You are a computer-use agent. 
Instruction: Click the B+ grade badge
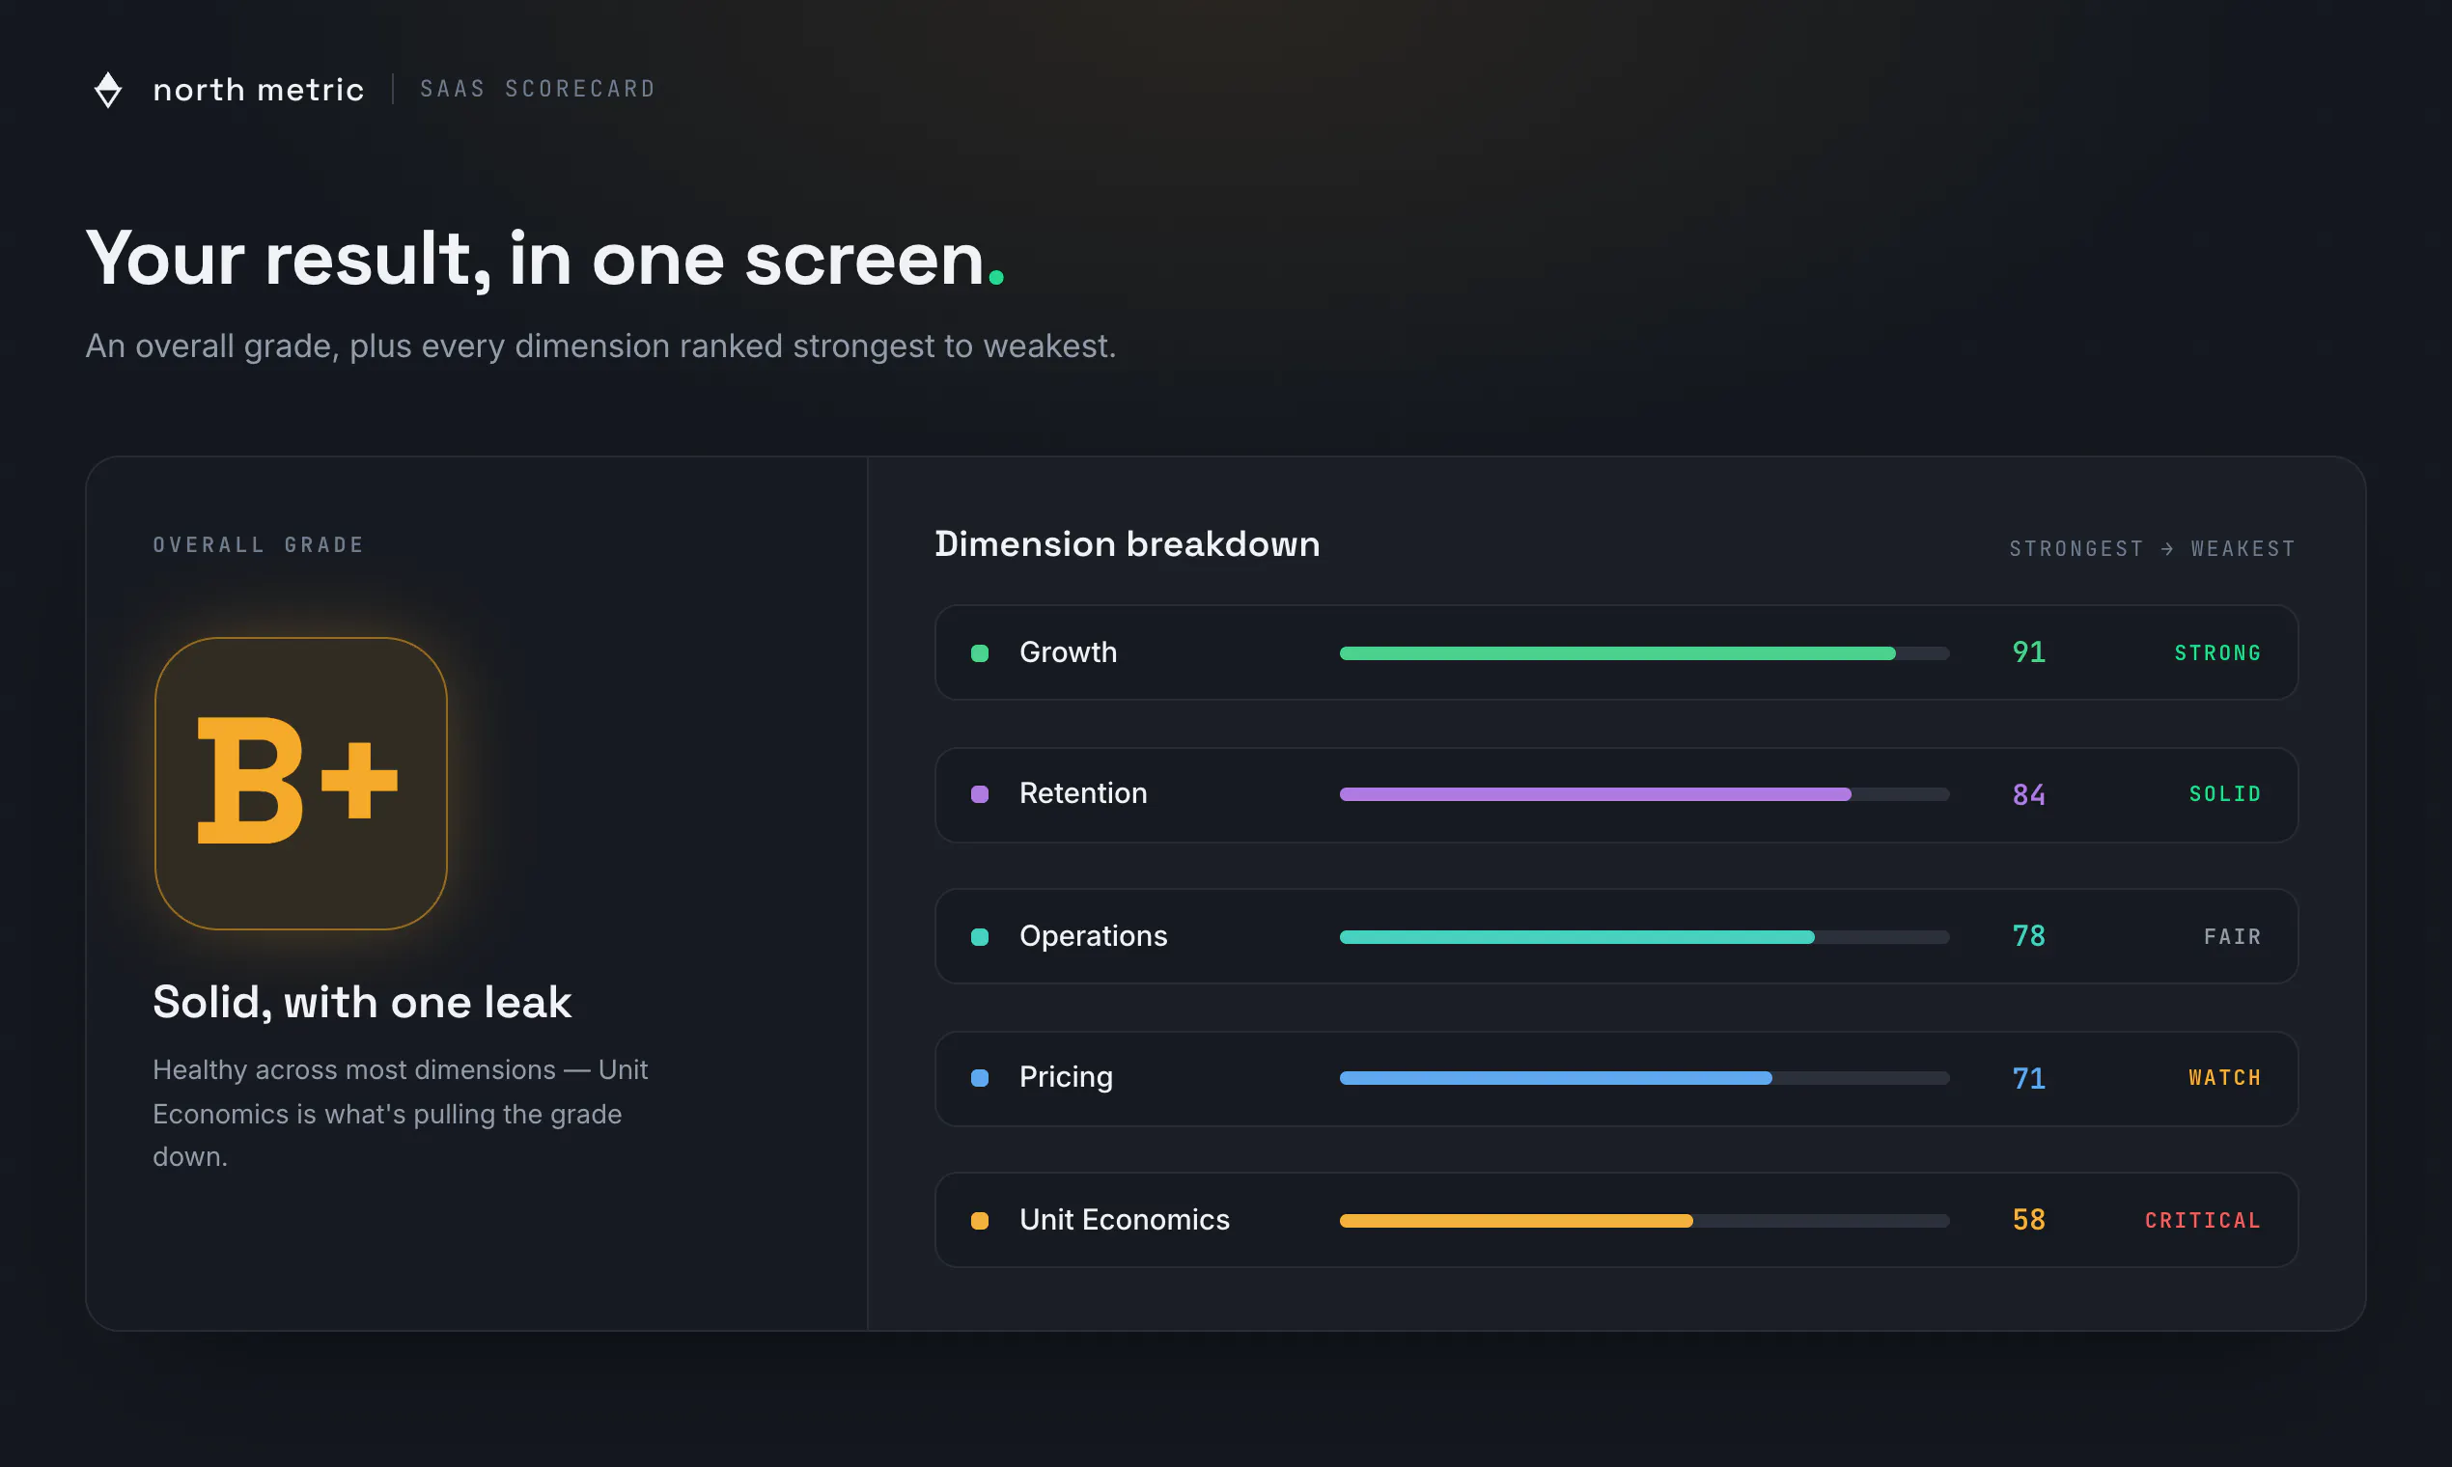coord(301,783)
